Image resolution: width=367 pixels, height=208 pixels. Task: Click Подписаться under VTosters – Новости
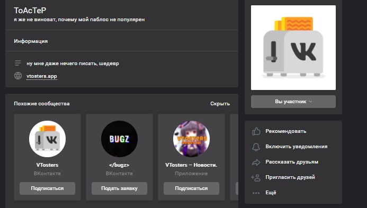click(192, 188)
